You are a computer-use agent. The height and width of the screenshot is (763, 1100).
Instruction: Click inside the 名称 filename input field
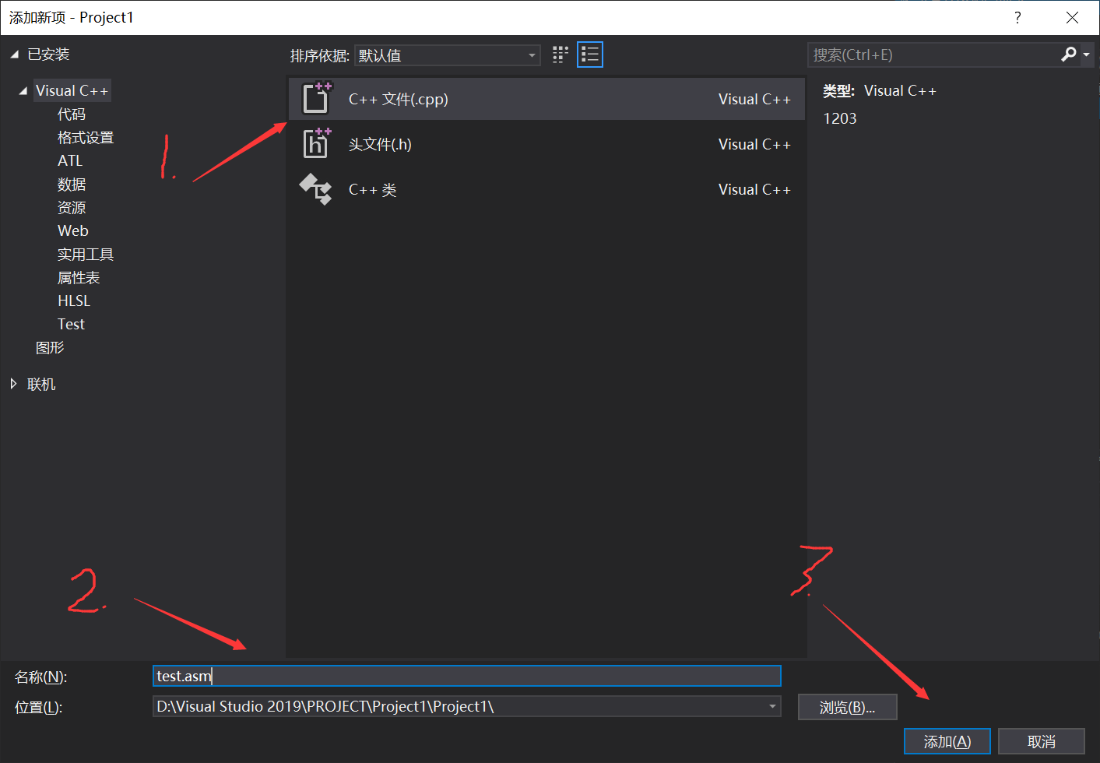(467, 676)
